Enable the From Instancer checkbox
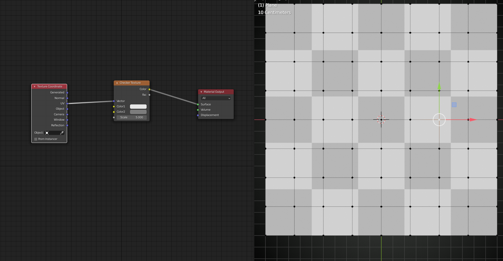Viewport: 503px width, 261px height. pyautogui.click(x=36, y=139)
